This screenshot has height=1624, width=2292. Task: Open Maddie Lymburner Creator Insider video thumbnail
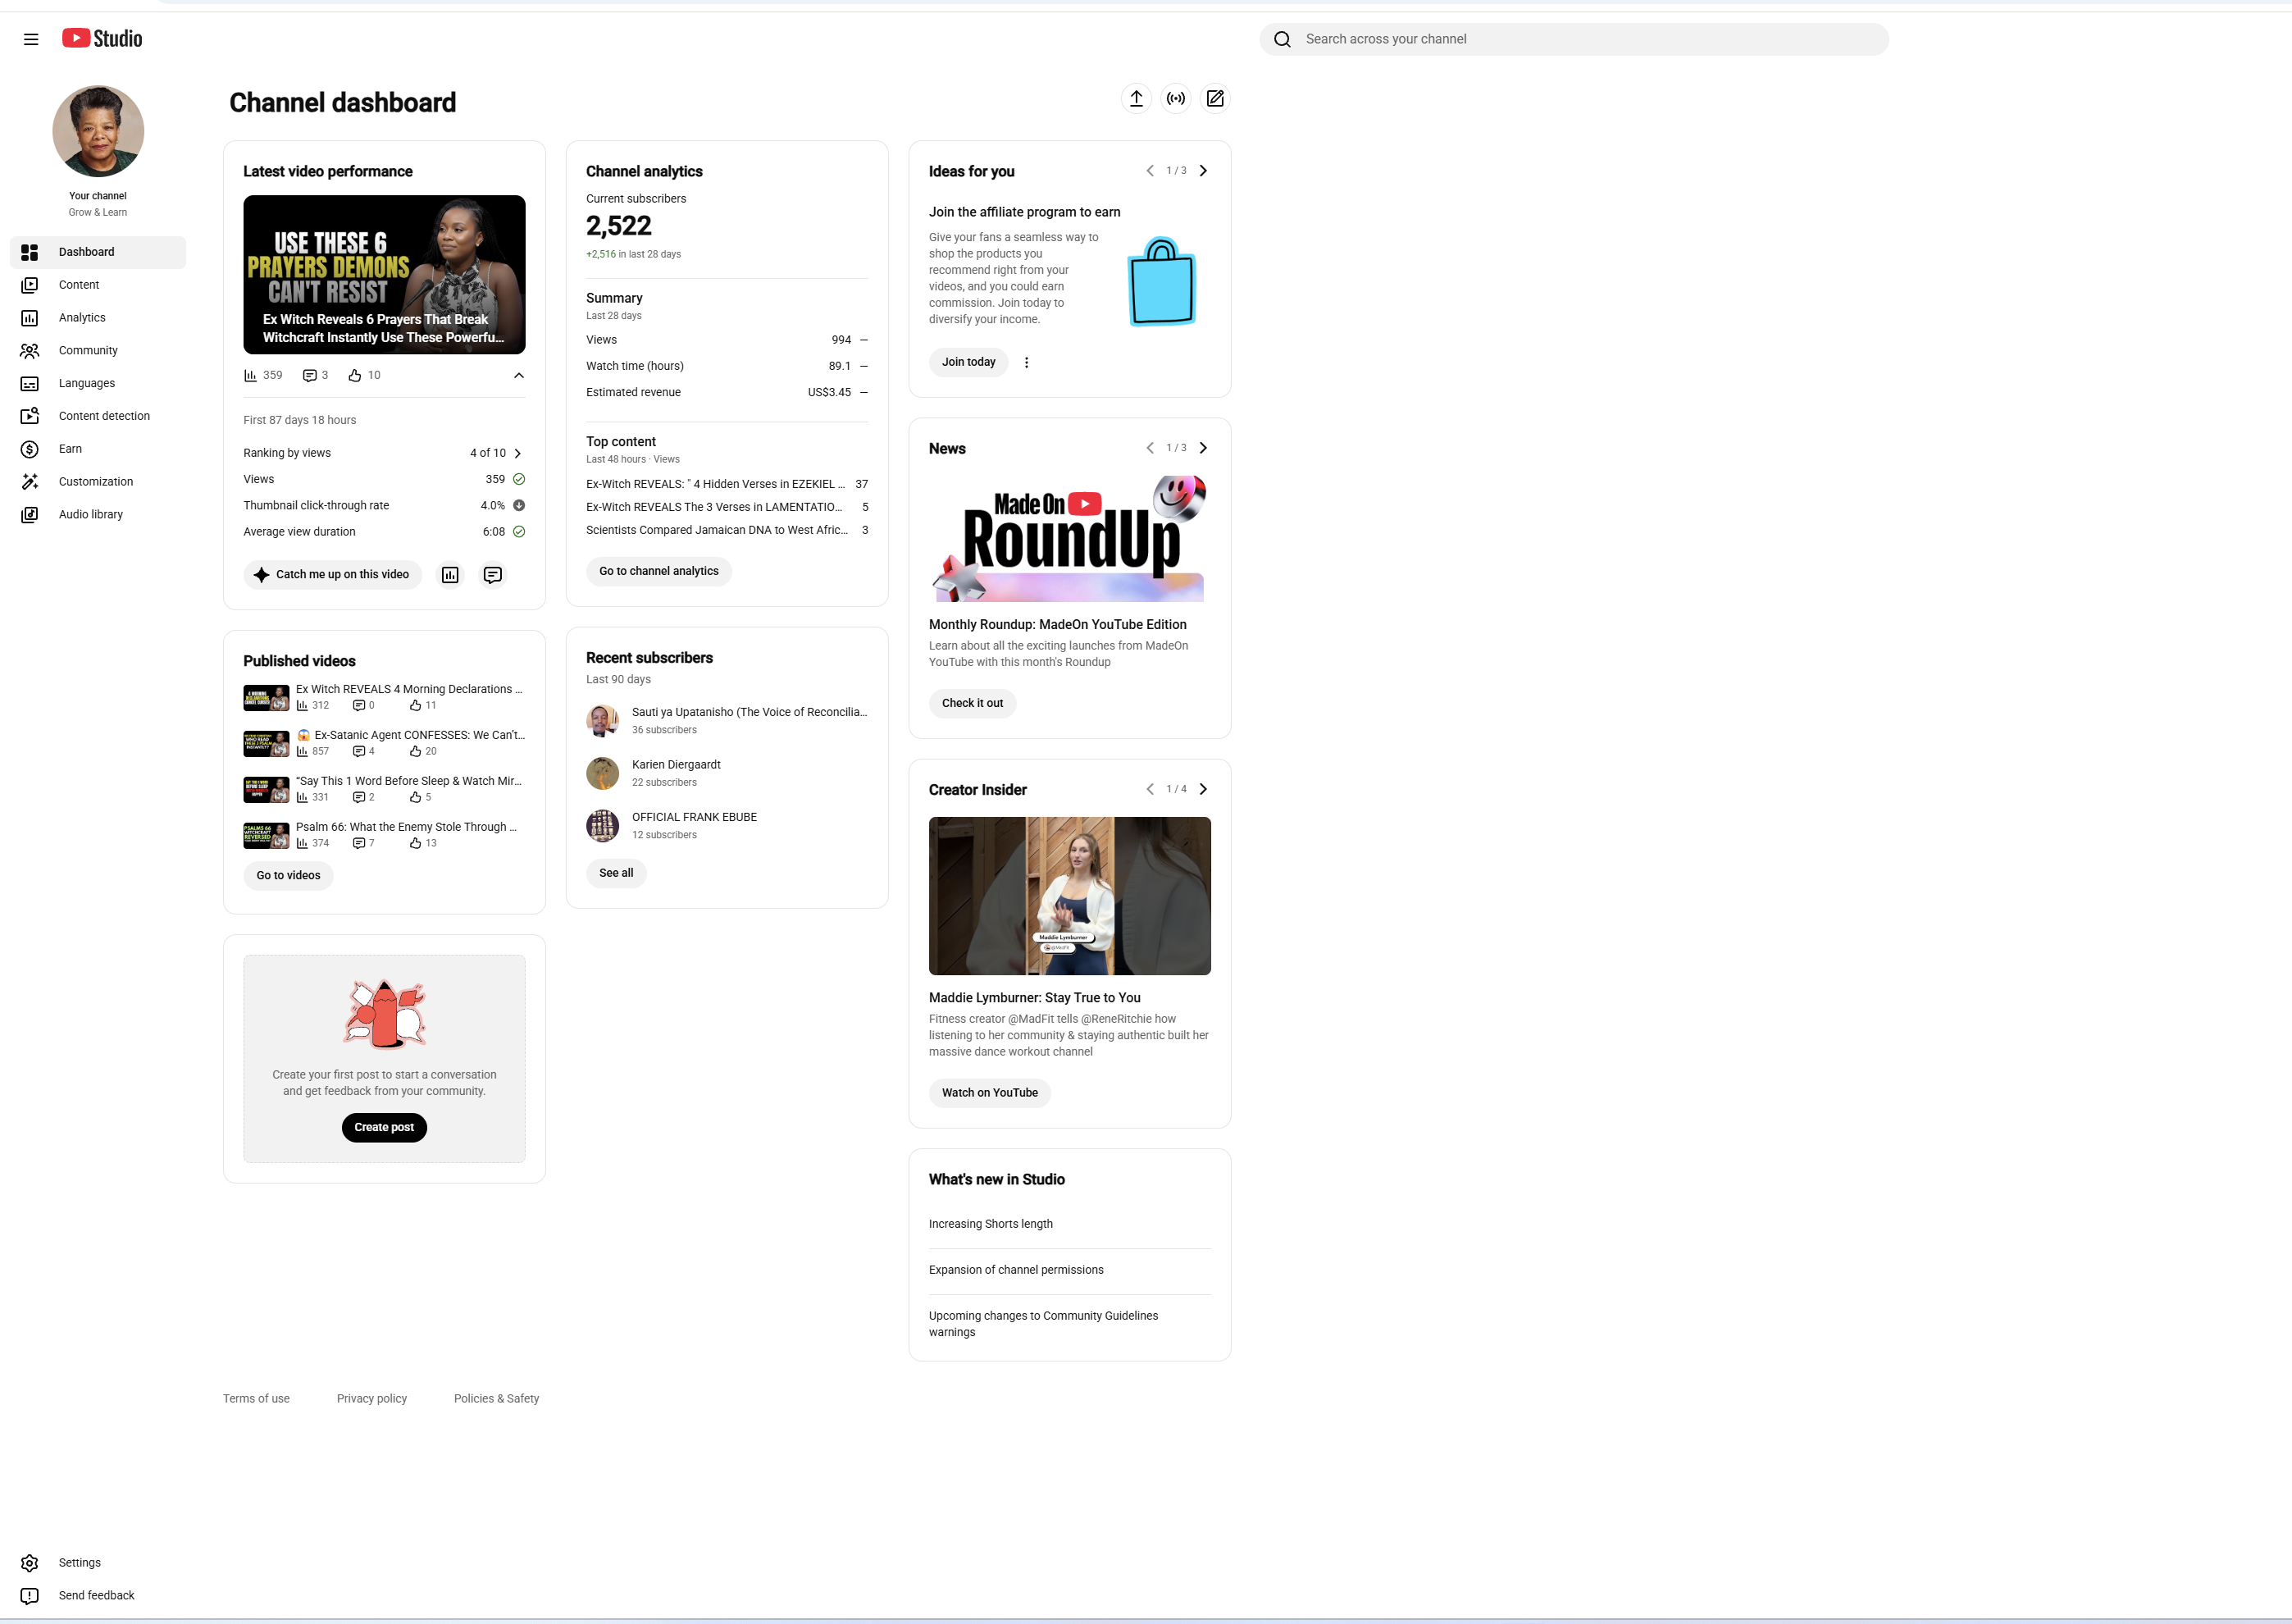(x=1069, y=896)
